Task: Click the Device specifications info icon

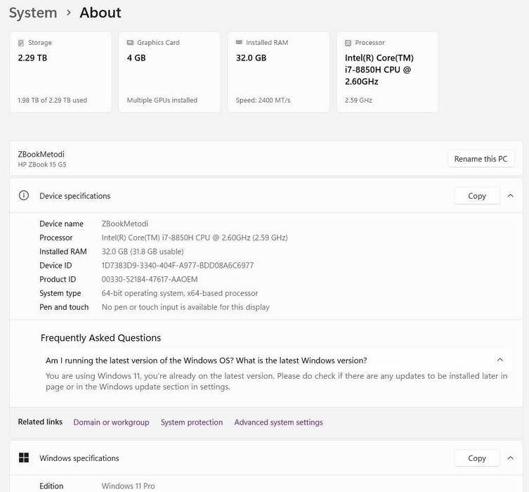Action: tap(24, 196)
